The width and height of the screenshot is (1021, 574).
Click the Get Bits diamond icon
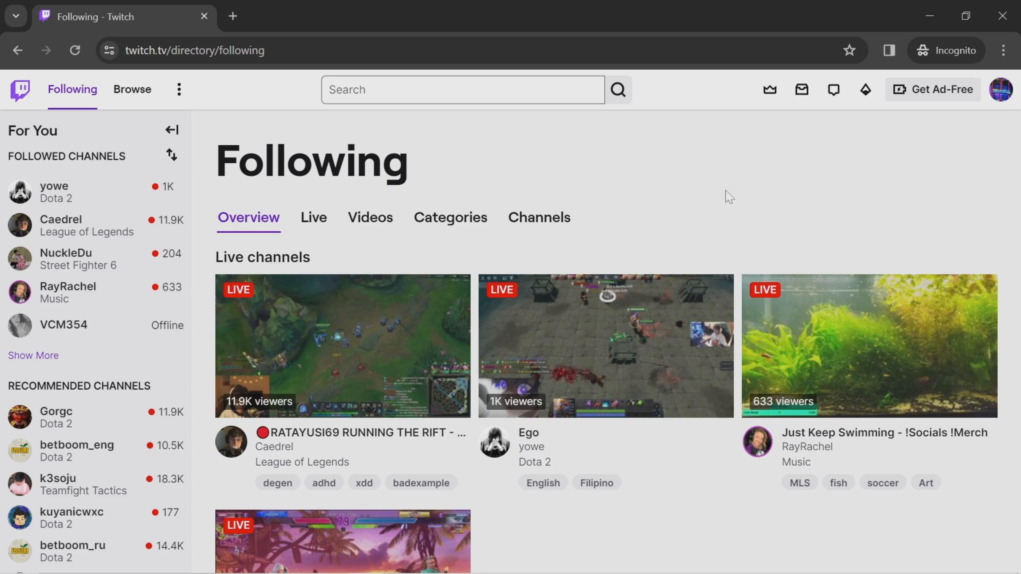865,90
